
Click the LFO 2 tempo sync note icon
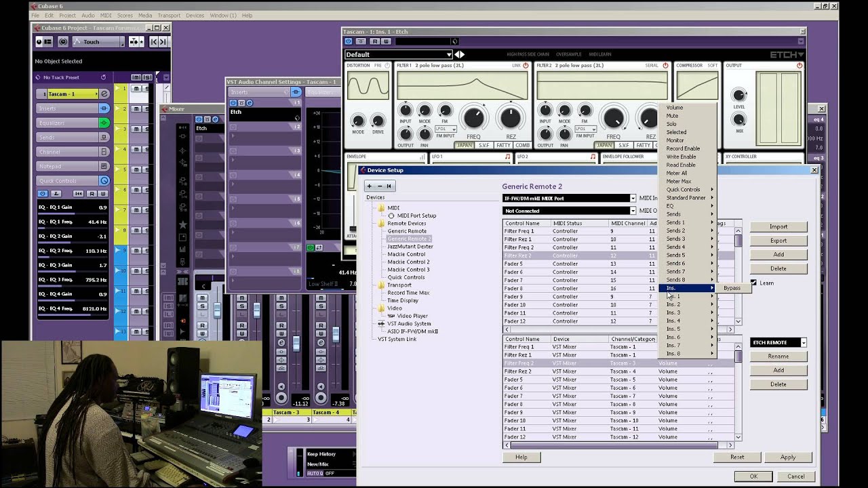point(593,157)
